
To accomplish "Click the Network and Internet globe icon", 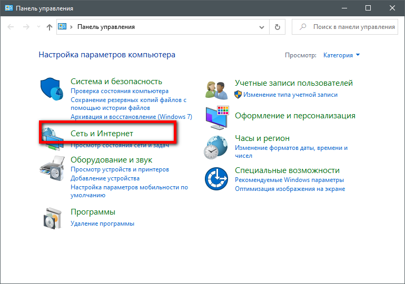I will [53, 139].
